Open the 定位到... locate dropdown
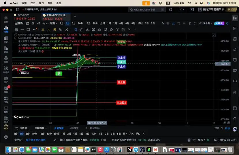239x155 pixels. (22, 128)
